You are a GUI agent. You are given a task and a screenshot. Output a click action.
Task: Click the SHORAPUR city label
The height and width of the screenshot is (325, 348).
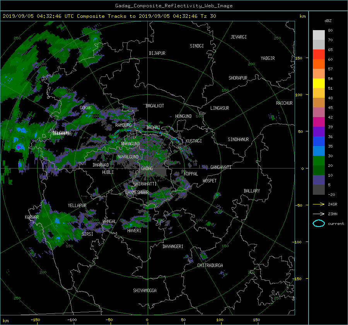[x=238, y=78]
